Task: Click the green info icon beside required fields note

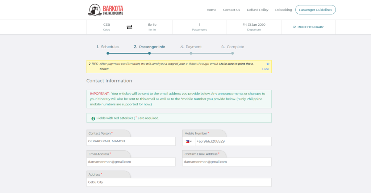Action: pos(93,118)
